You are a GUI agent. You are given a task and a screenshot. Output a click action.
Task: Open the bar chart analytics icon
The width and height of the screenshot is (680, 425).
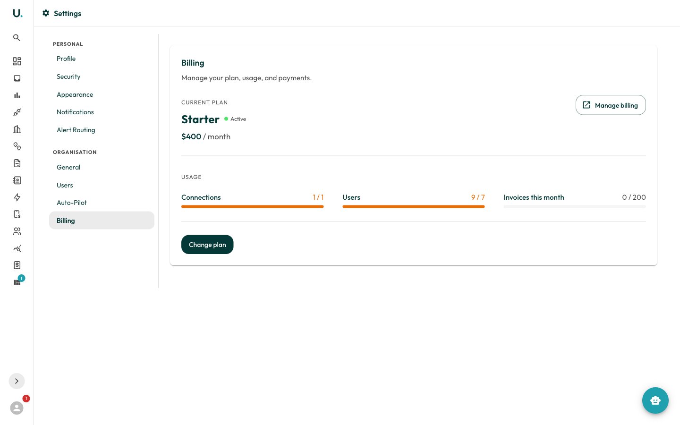point(17,95)
